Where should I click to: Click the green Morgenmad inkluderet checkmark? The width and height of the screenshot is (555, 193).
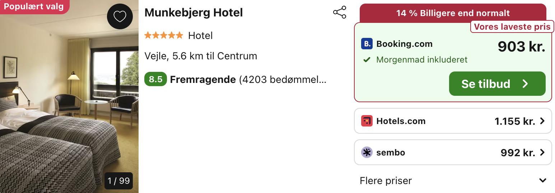tap(367, 60)
